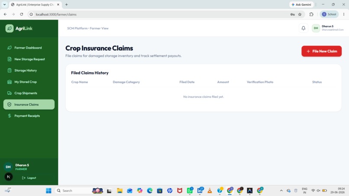Click the File New Claim button
Viewport: 349px width, 196px height.
coord(321,51)
